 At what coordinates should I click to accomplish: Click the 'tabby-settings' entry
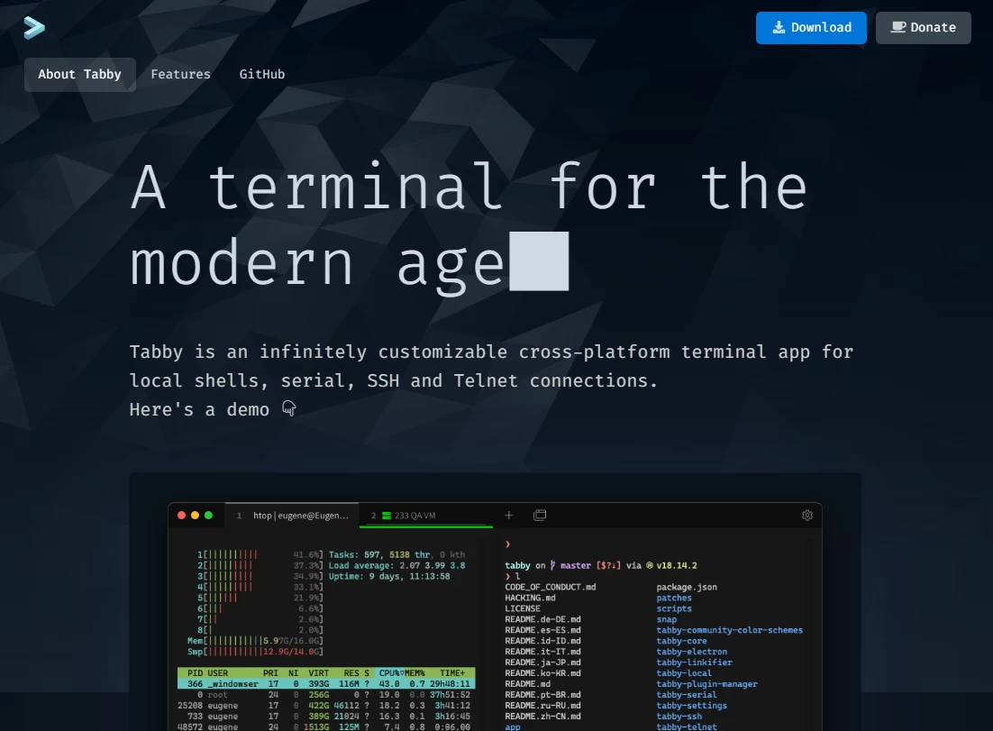coord(691,706)
